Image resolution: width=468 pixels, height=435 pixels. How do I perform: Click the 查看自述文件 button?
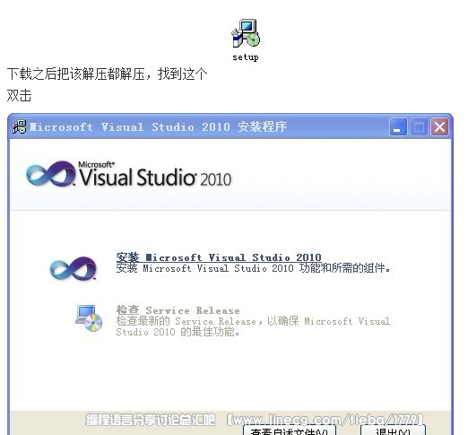coord(290,431)
